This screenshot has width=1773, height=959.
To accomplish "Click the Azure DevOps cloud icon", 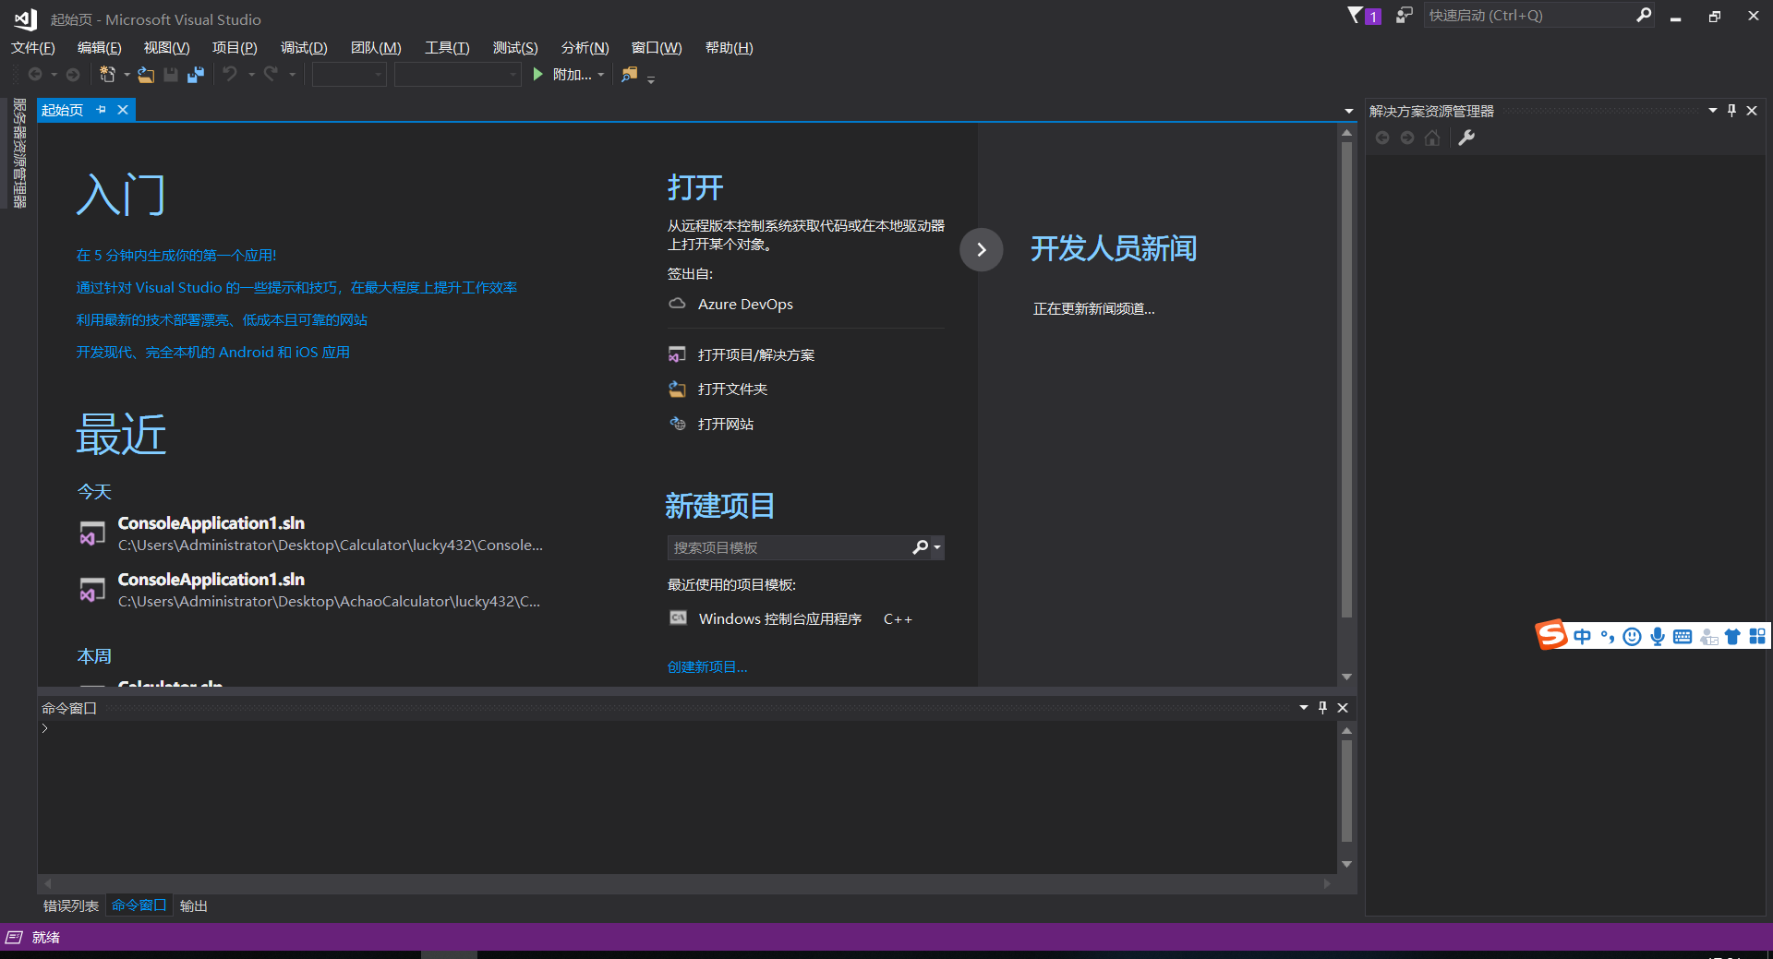I will (677, 304).
